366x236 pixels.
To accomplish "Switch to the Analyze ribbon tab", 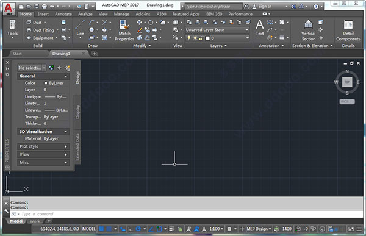I will coord(85,14).
